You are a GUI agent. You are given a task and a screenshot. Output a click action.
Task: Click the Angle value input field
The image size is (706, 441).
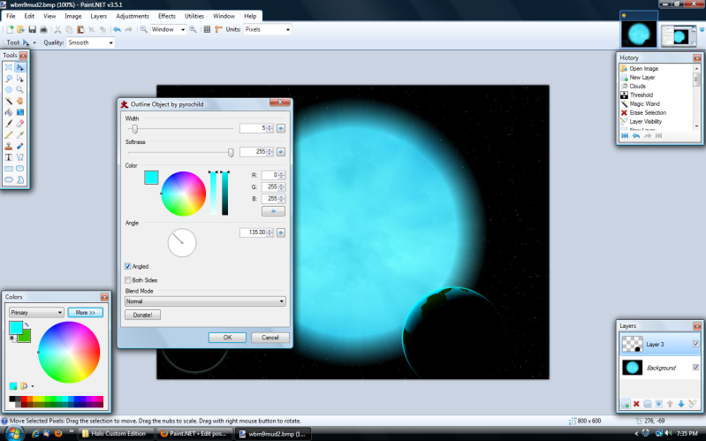254,232
